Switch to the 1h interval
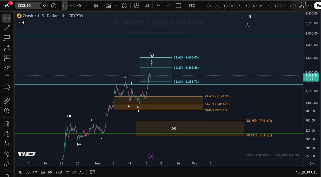The image size is (321, 177). (x=65, y=6)
